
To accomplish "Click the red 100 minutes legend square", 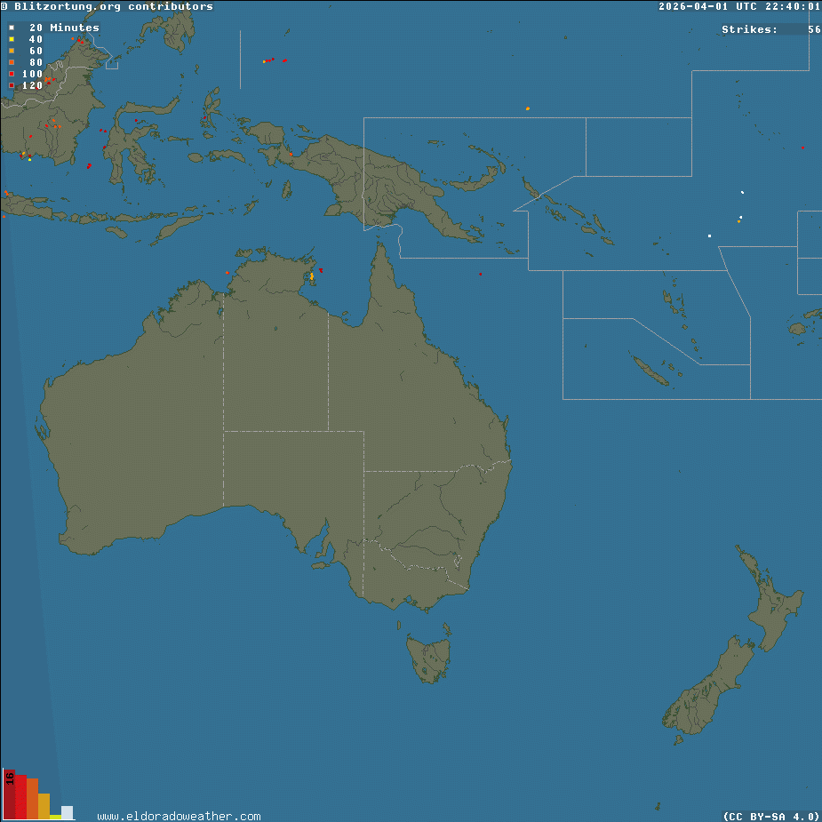I will 12,74.
